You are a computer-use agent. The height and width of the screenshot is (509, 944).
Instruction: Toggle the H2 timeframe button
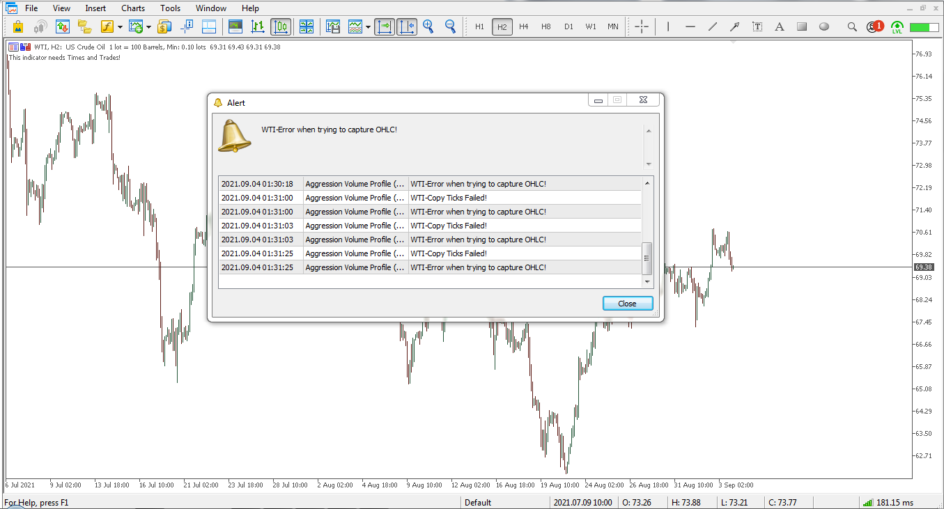pos(502,27)
